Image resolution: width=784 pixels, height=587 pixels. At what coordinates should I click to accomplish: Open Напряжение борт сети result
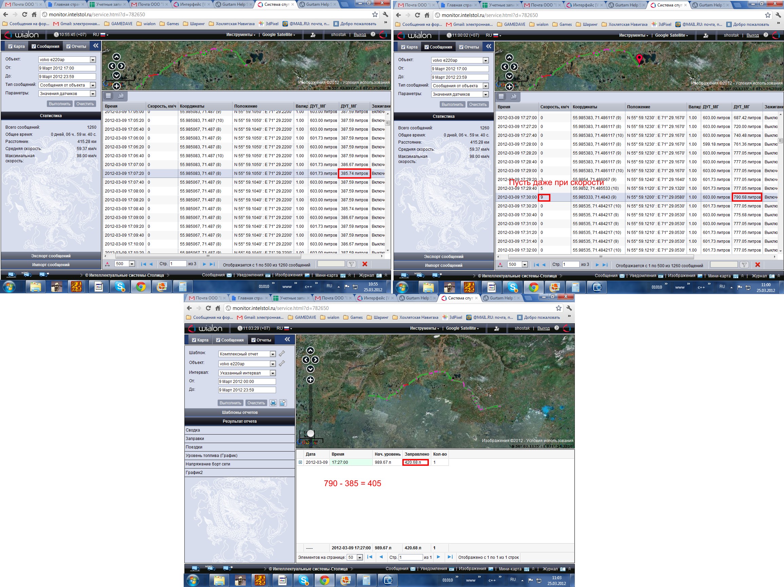pyautogui.click(x=240, y=464)
